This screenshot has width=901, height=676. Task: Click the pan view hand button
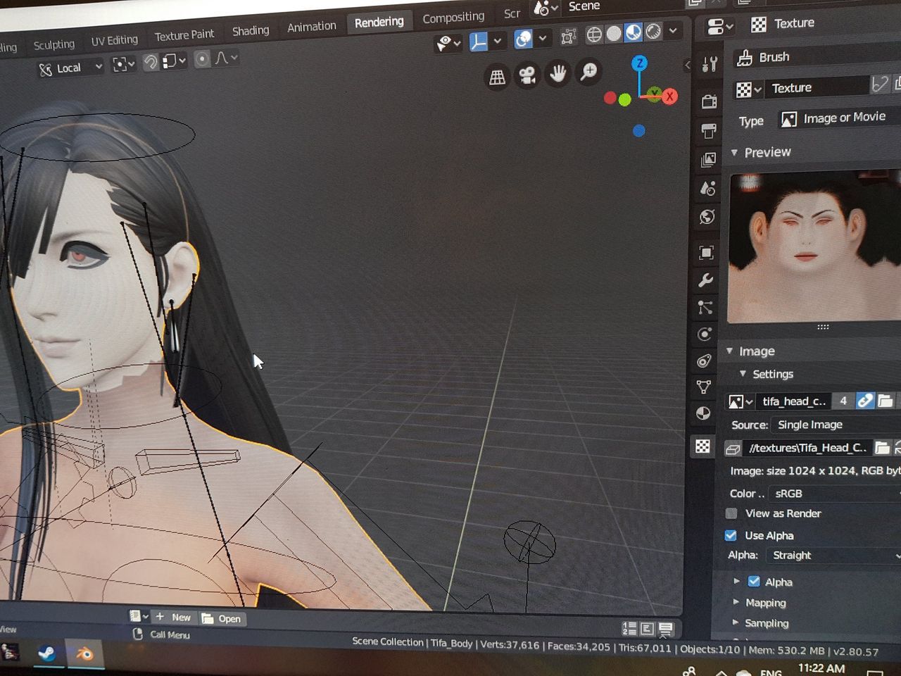click(x=557, y=73)
